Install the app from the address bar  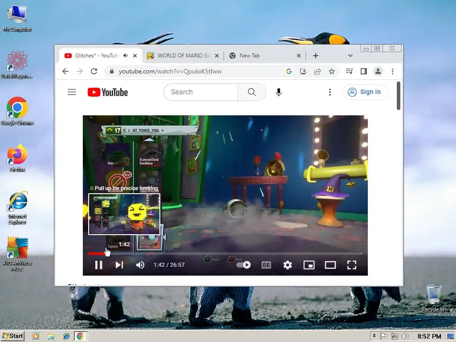click(x=303, y=71)
